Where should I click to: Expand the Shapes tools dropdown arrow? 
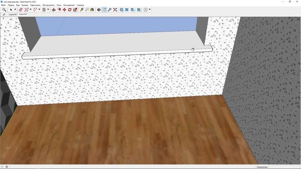tap(48, 9)
